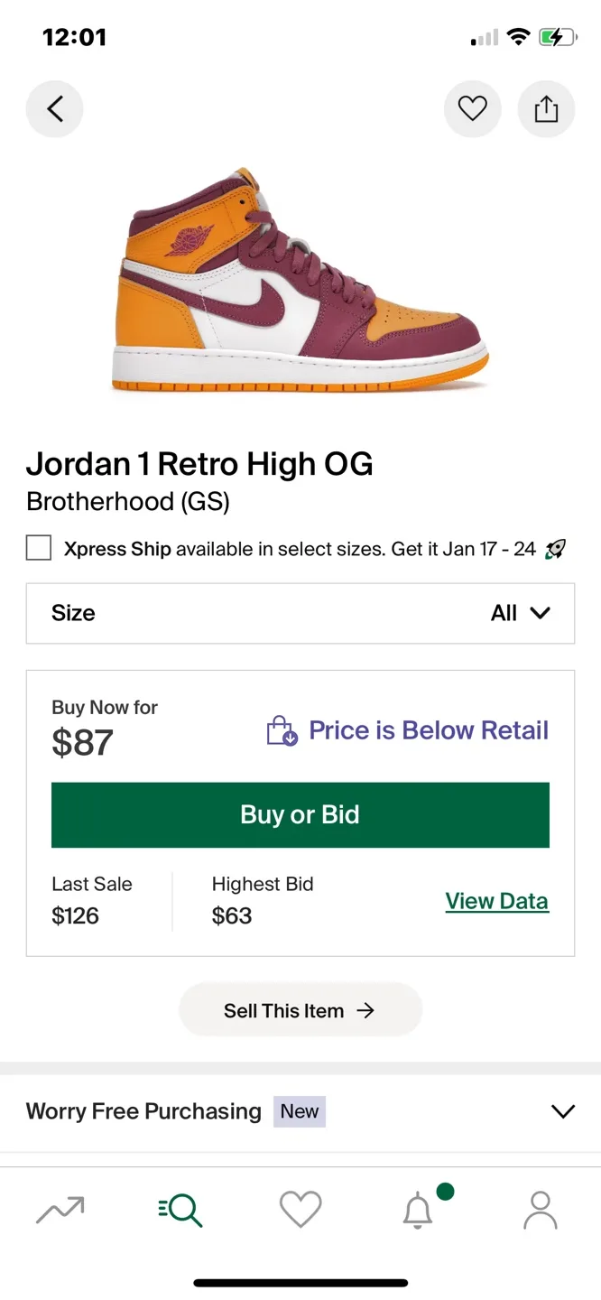This screenshot has width=601, height=1300.
Task: Open the search tab icon
Action: click(x=180, y=1210)
